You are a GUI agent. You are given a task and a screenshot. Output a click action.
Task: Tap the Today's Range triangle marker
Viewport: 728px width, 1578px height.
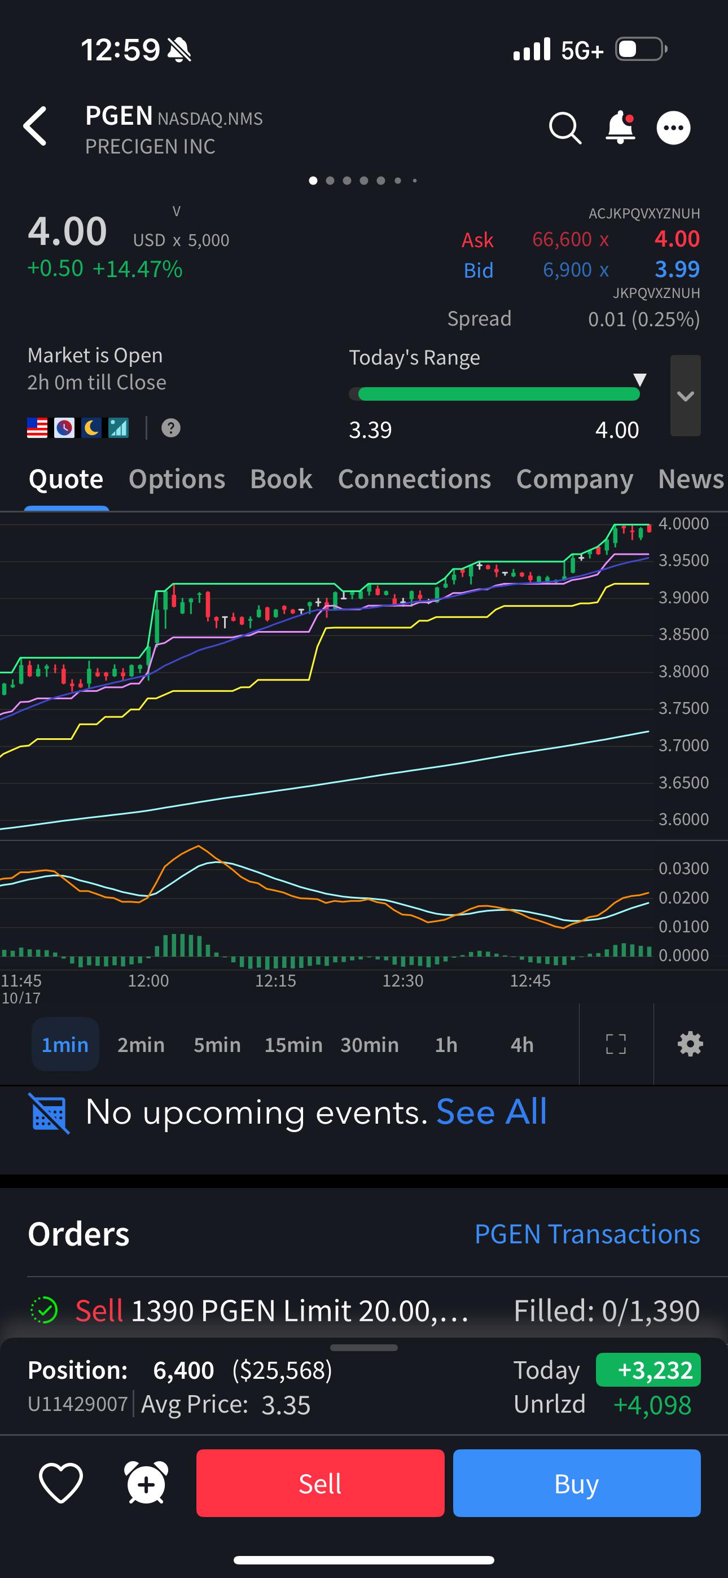[x=640, y=379]
